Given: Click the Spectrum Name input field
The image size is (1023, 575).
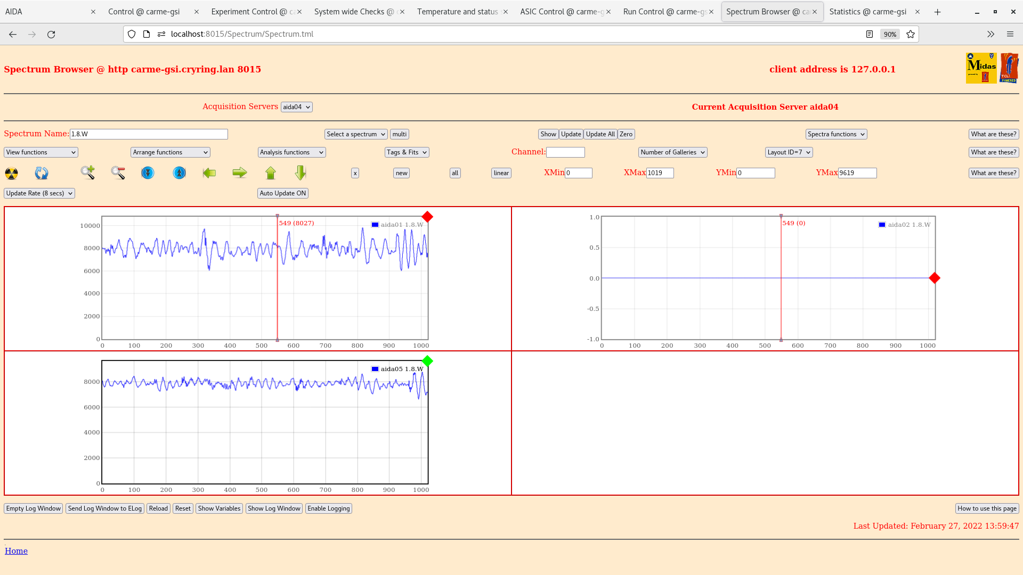Looking at the screenshot, I should (x=149, y=134).
